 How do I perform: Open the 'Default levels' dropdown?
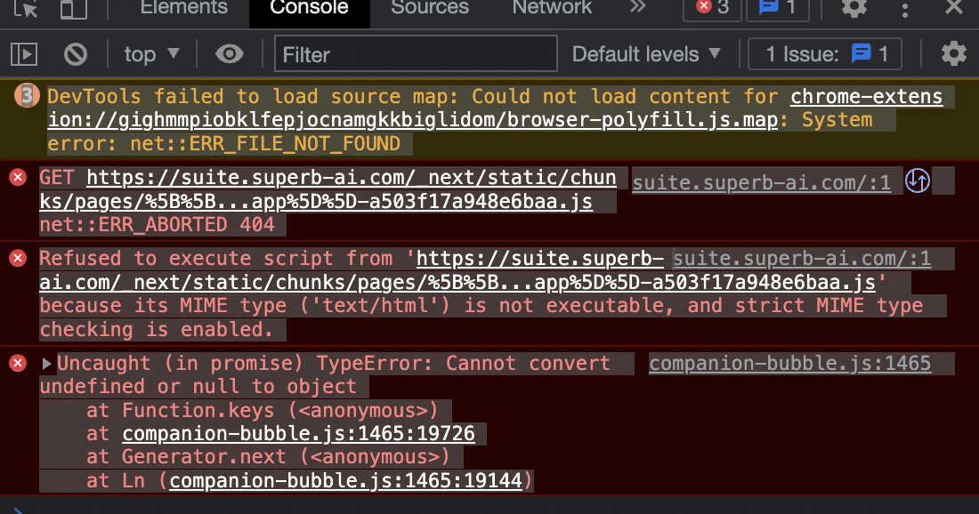(647, 54)
